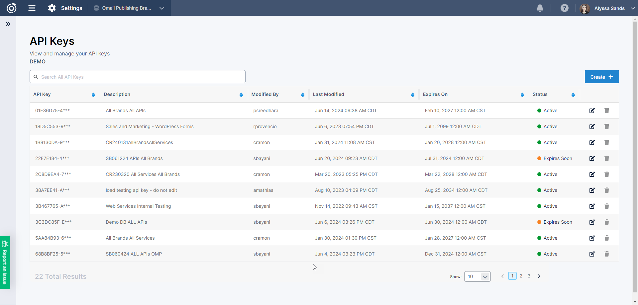638x305 pixels.
Task: Click the Report an Issue tab
Action: [x=5, y=262]
